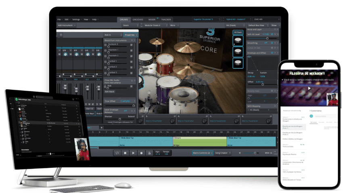Select the first Hit Stack snare thumbnail
Viewport: 343px width, 193px height.
[238, 40]
